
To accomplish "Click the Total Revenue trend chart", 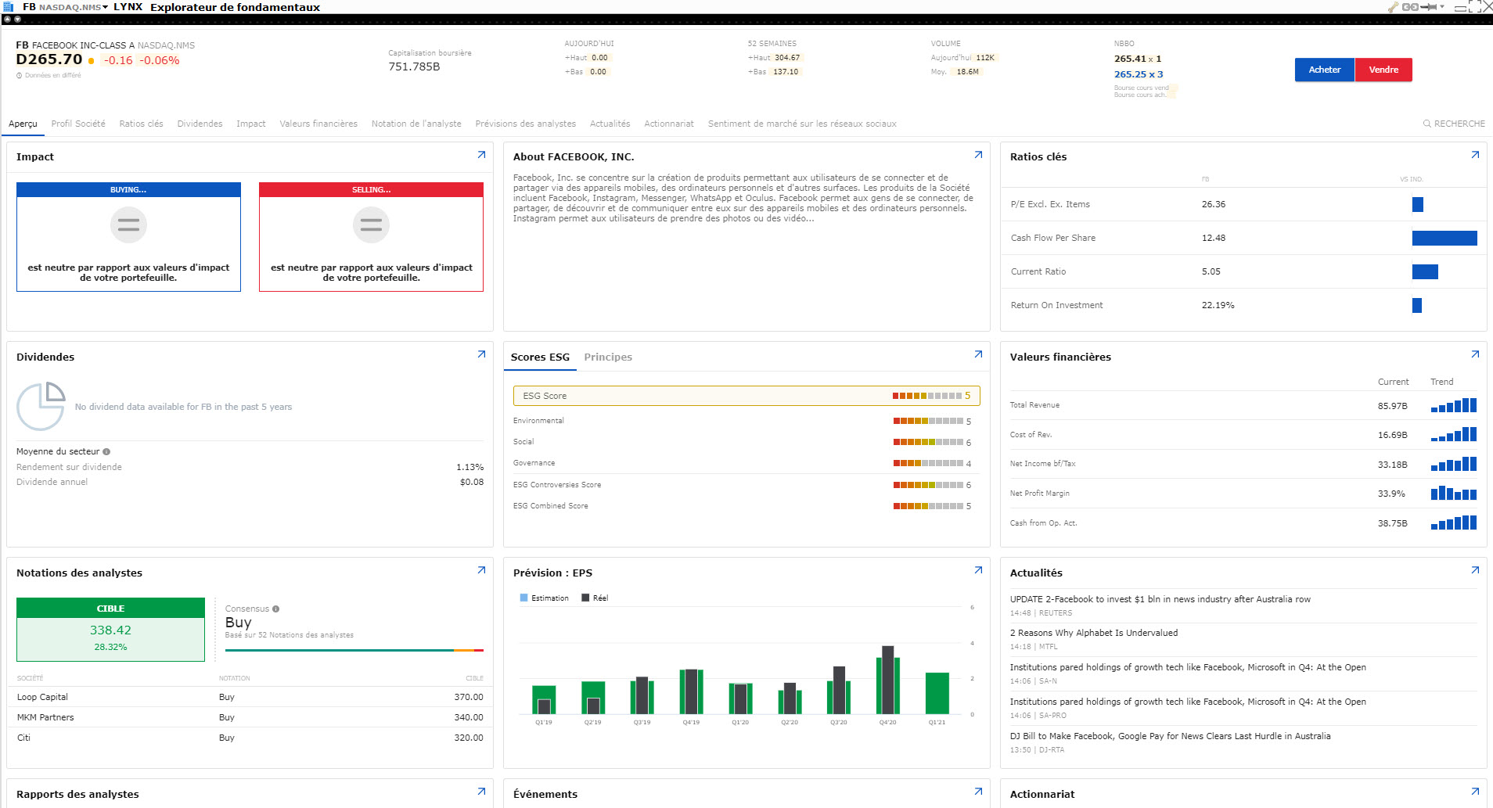I will coord(1454,405).
